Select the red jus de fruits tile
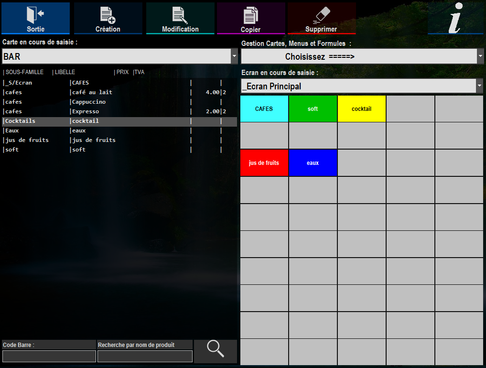 [264, 163]
